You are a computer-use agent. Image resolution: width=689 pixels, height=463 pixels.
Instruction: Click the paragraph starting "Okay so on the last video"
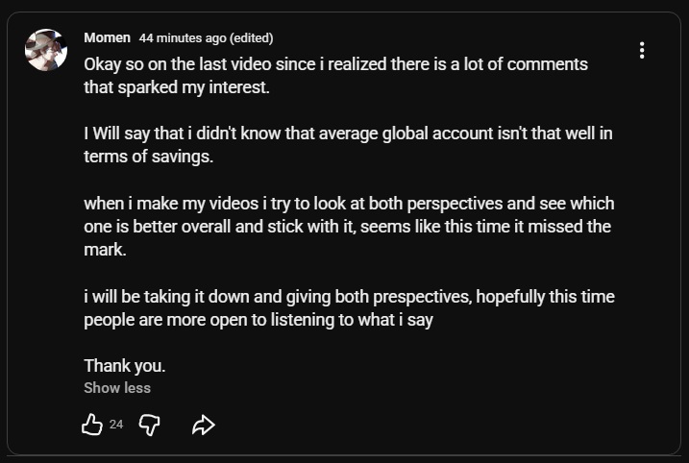(x=335, y=76)
